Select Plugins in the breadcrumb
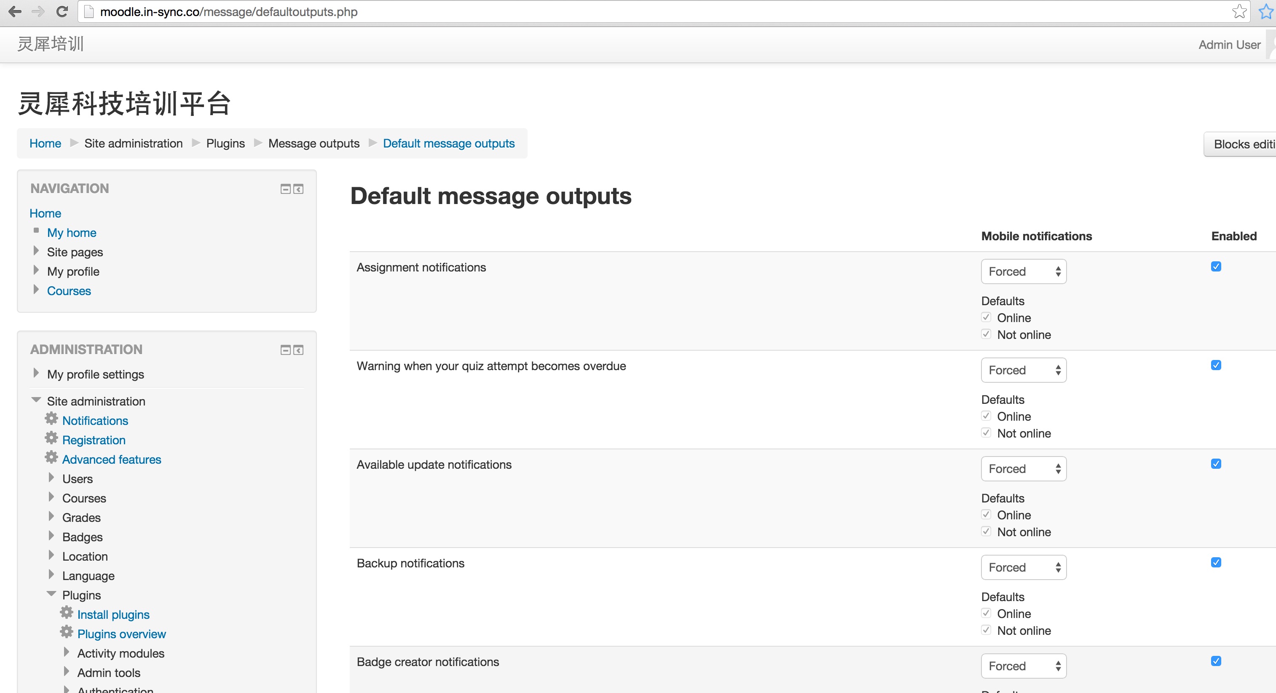 pyautogui.click(x=225, y=143)
